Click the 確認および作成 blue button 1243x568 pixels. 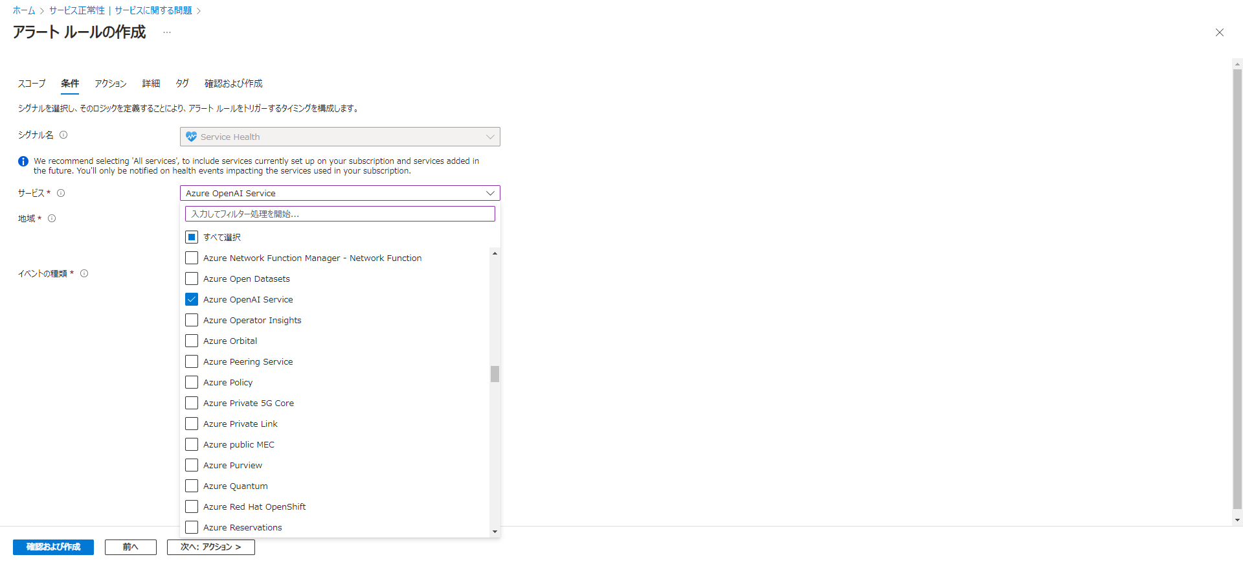coord(53,547)
